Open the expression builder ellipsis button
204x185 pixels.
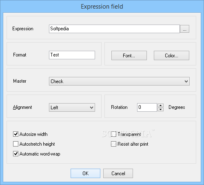pyautogui.click(x=184, y=29)
